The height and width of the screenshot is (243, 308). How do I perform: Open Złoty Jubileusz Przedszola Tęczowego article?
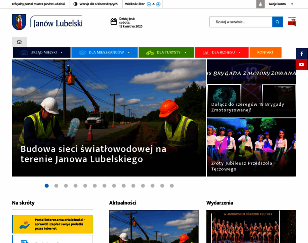242,166
